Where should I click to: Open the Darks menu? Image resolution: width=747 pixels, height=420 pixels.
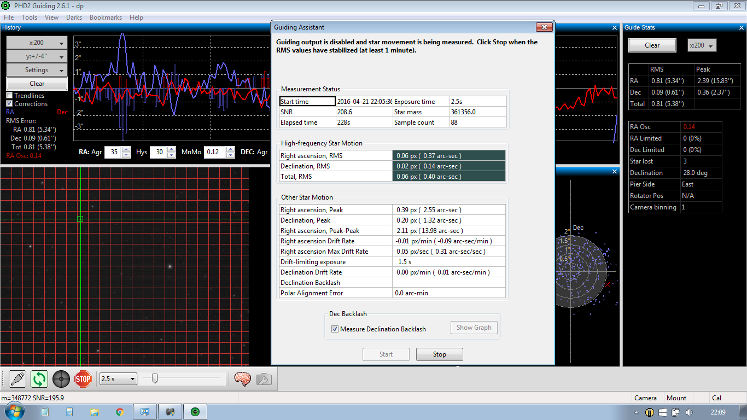point(74,17)
